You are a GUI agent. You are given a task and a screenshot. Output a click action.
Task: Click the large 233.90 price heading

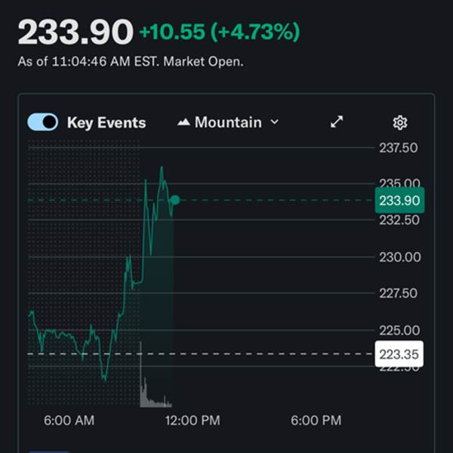point(75,32)
